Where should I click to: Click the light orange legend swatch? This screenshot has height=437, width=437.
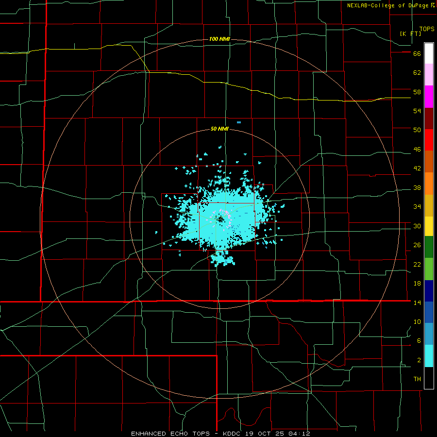pyautogui.click(x=429, y=184)
